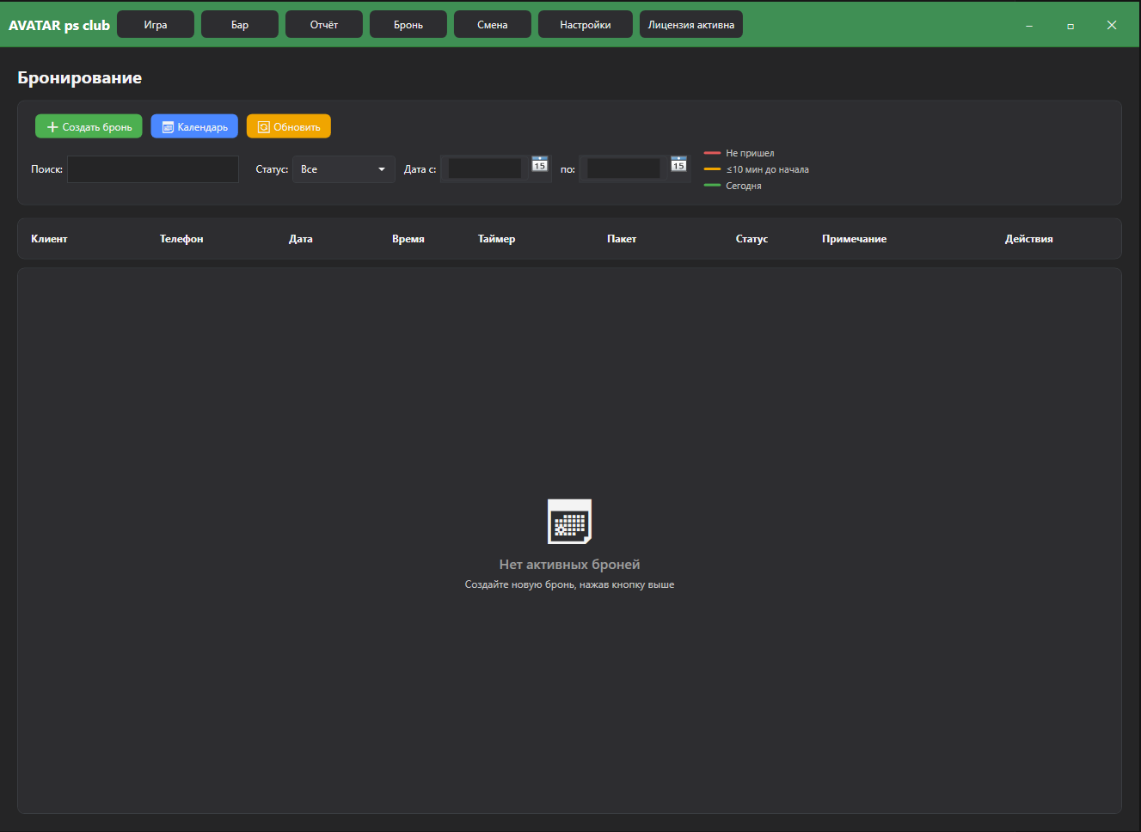Screen dimensions: 1141x832
Task: Open date picker icon for Дата с
Action: point(539,164)
